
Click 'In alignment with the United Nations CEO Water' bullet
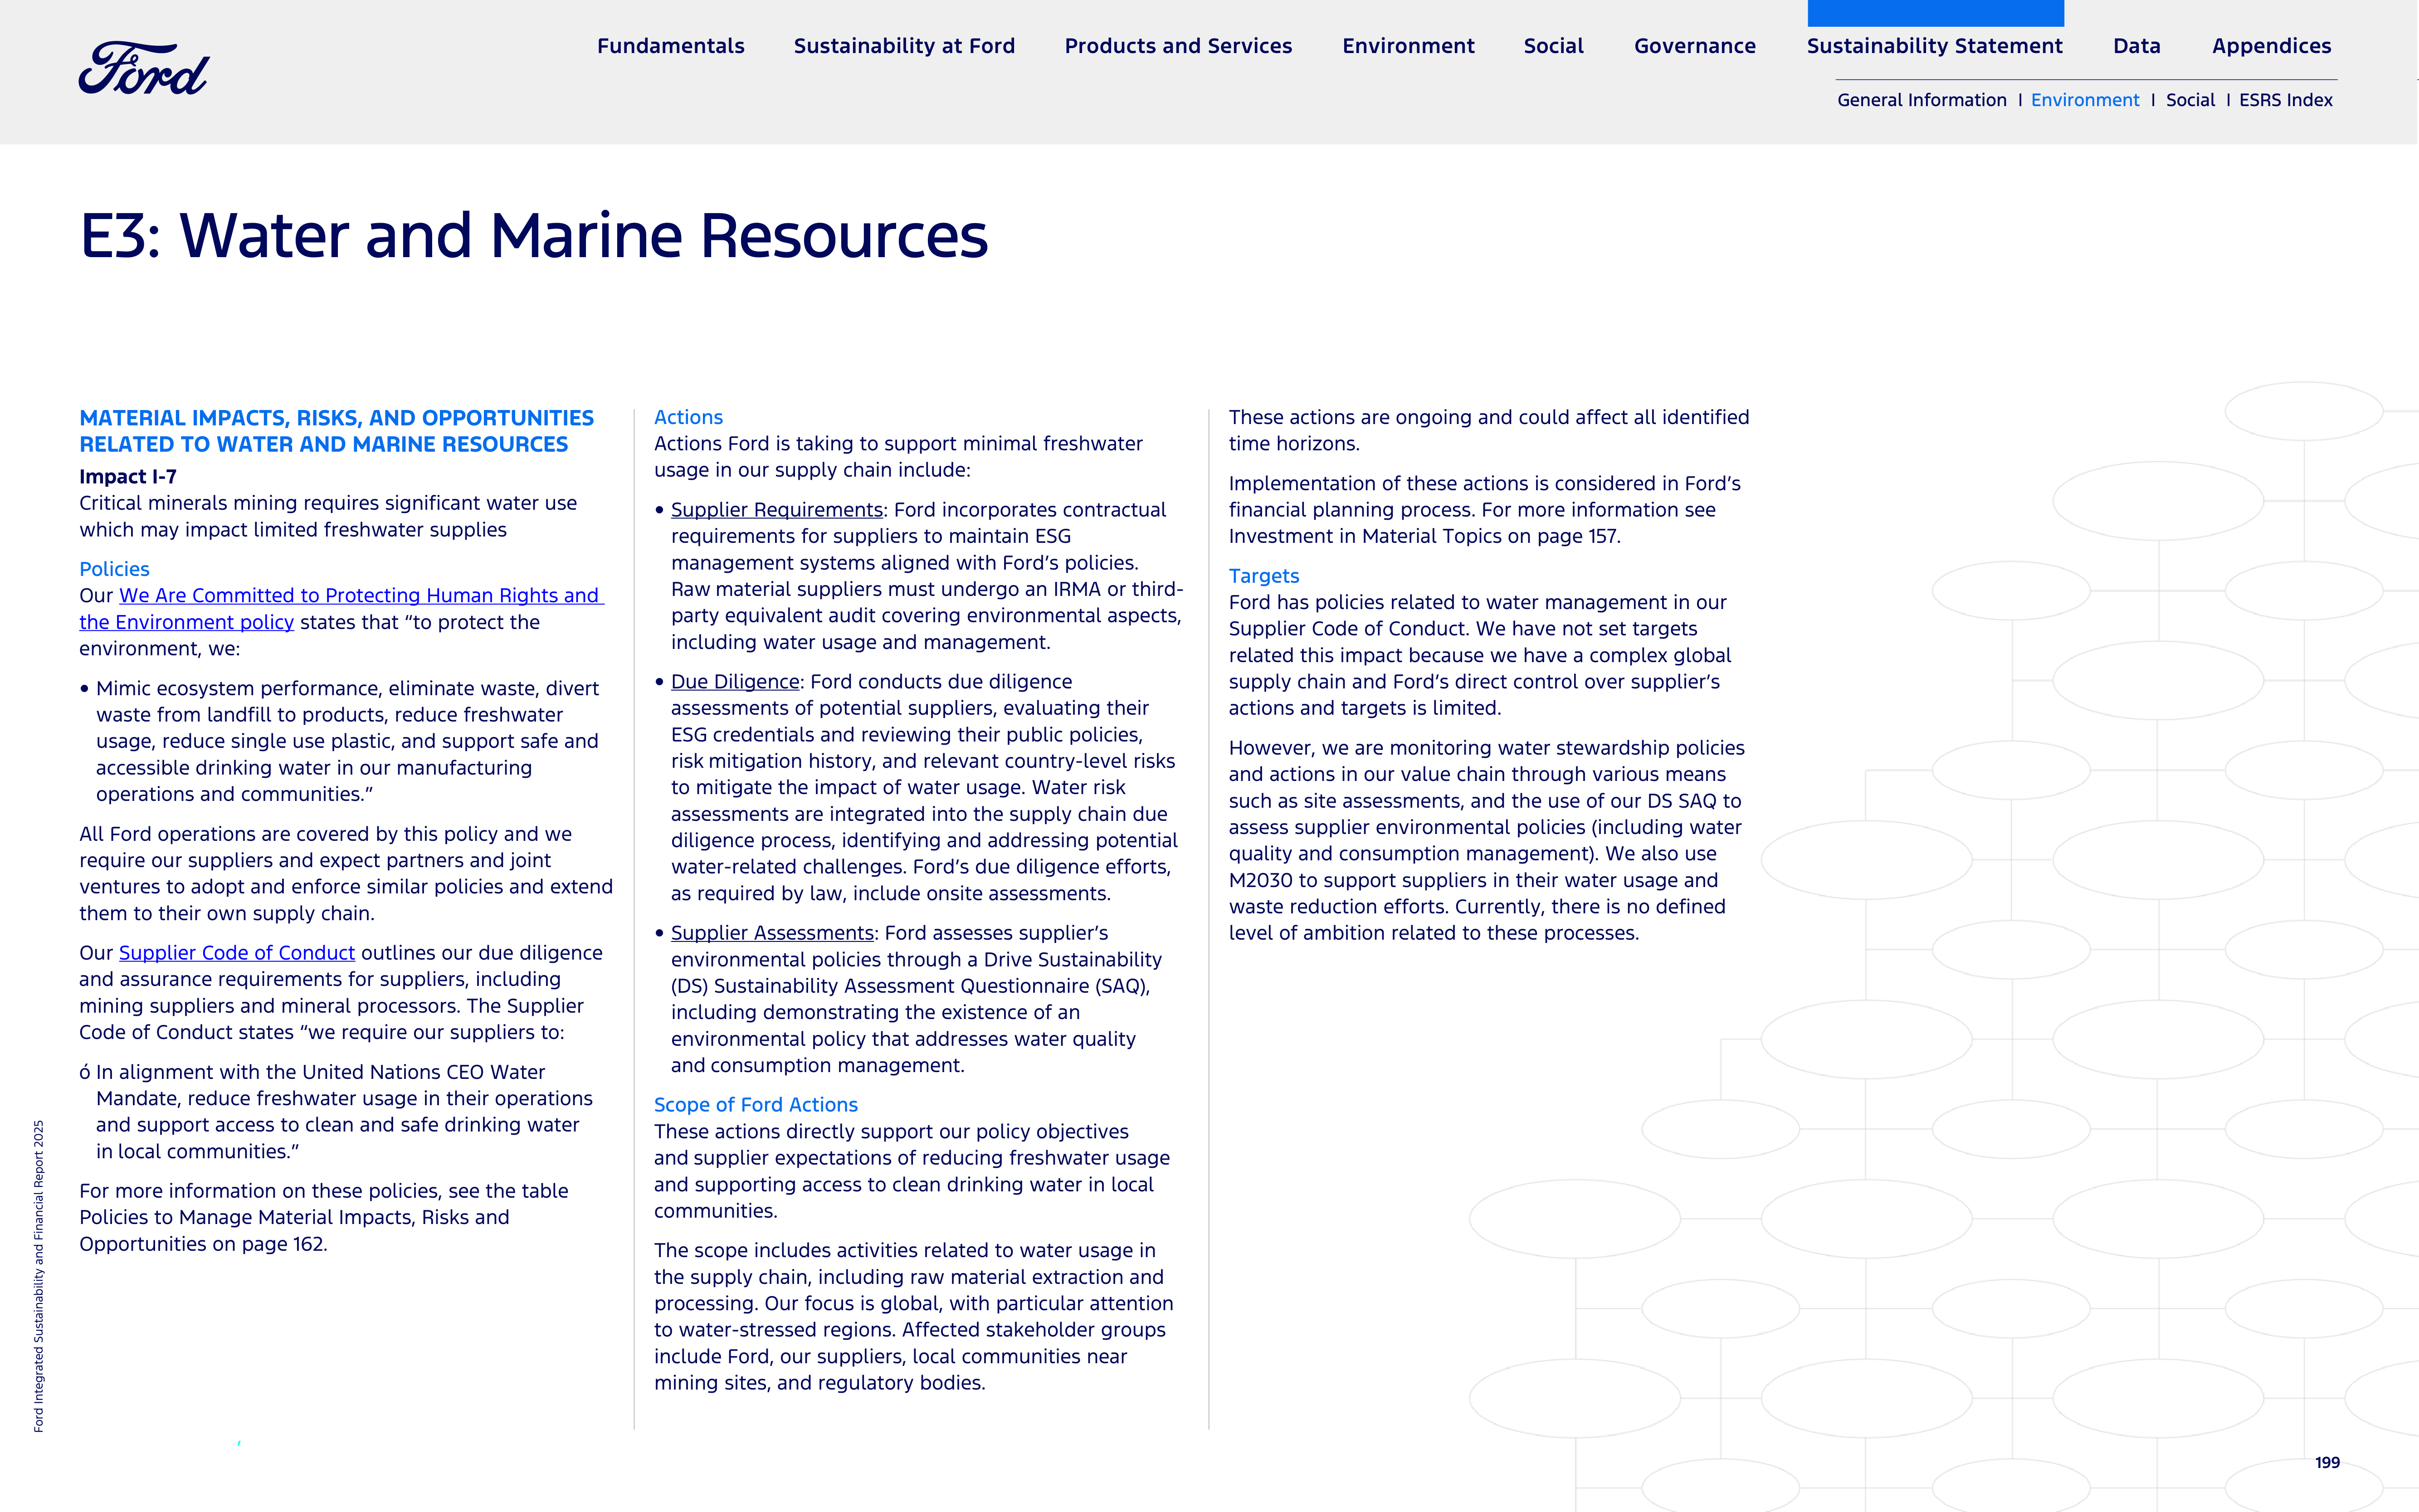tap(336, 1111)
